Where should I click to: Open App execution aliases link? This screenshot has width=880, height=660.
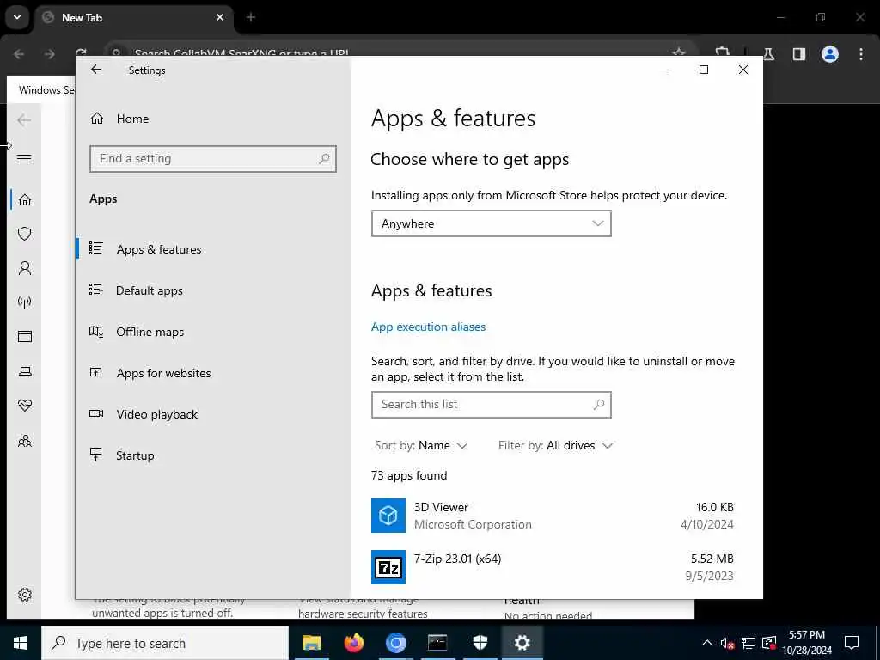click(x=428, y=327)
